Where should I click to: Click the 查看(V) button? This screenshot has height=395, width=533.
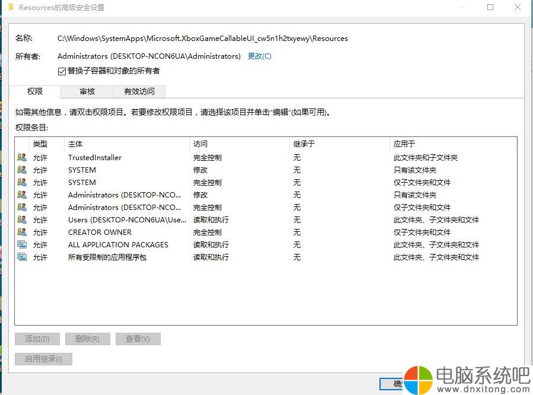click(138, 339)
